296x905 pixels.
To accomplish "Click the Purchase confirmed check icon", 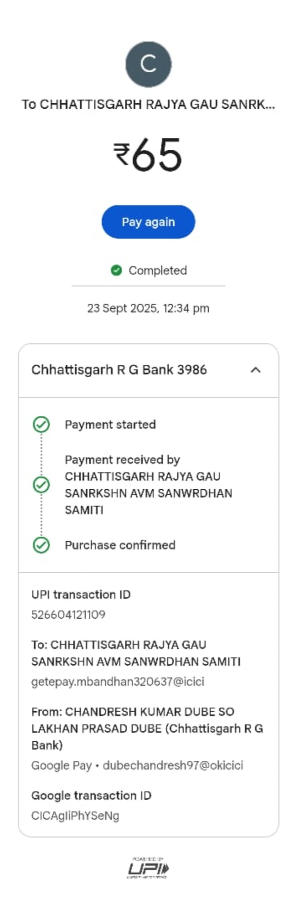I will tap(41, 545).
